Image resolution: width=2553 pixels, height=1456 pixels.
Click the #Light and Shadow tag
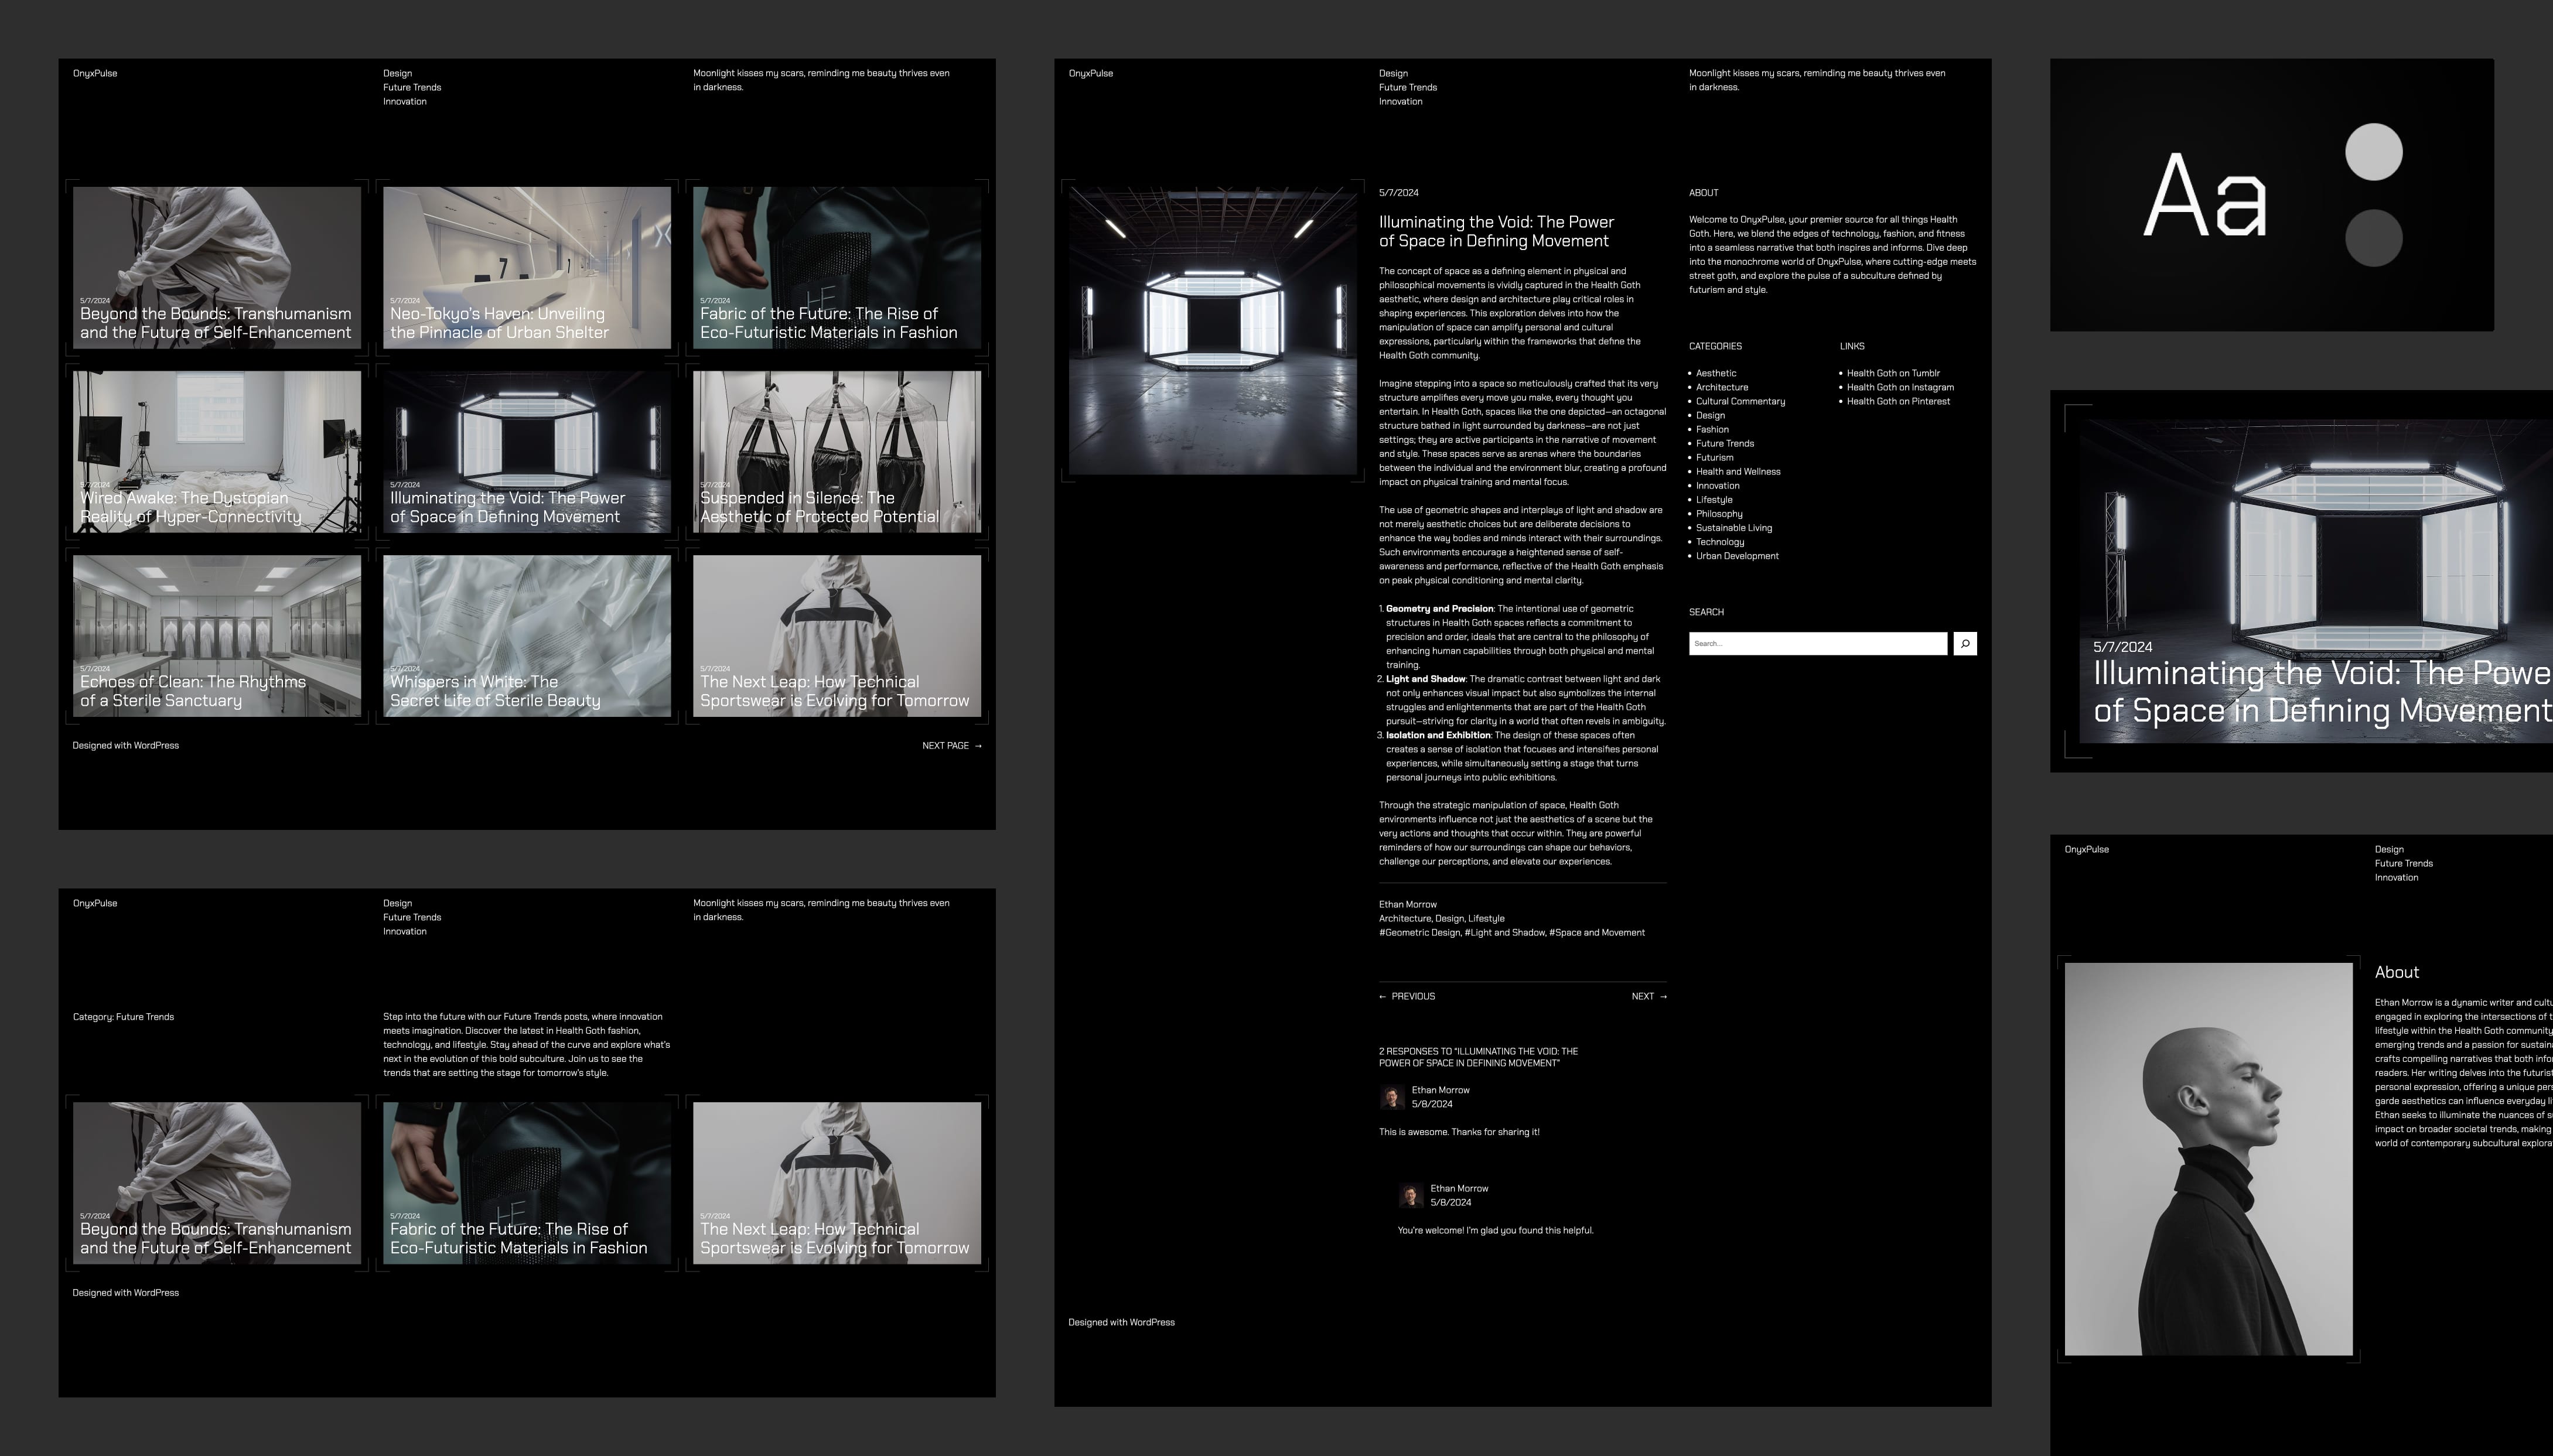pos(1504,932)
